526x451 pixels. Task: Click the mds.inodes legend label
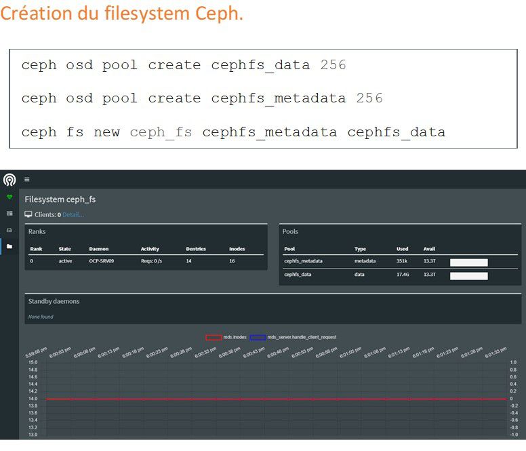coord(235,337)
